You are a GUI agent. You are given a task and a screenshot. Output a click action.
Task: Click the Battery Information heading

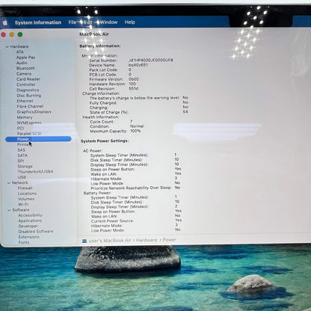(x=100, y=46)
